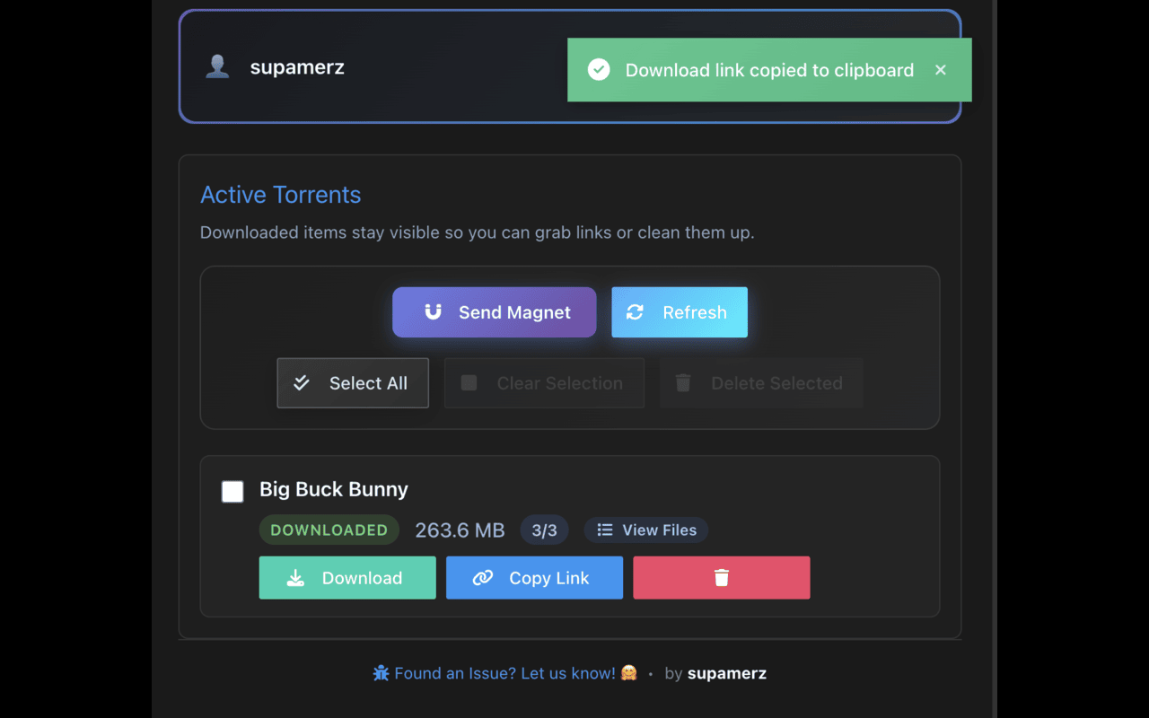
Task: Click the green checkmark in the notification
Action: tap(599, 70)
